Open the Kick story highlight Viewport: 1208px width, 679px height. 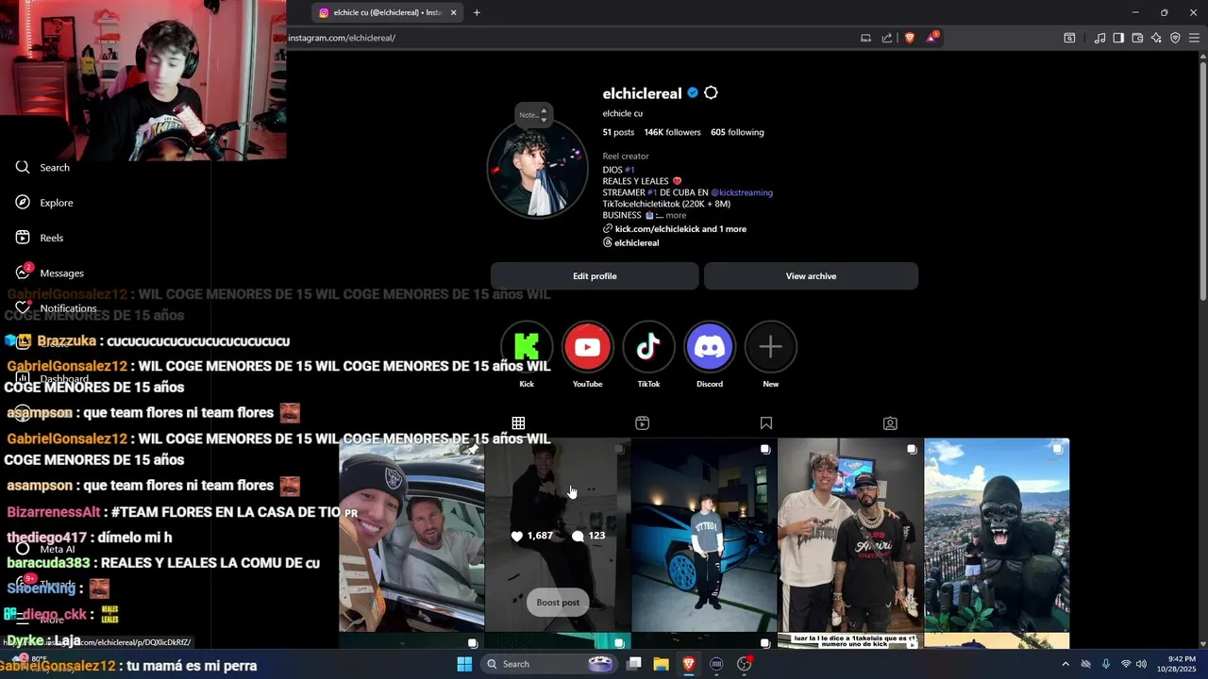tap(527, 347)
